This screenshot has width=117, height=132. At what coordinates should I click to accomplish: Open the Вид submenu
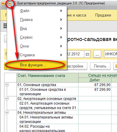pyautogui.click(x=37, y=29)
